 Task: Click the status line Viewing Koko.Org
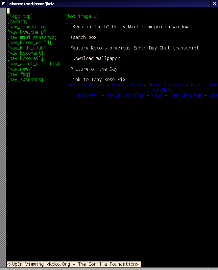click(74, 264)
